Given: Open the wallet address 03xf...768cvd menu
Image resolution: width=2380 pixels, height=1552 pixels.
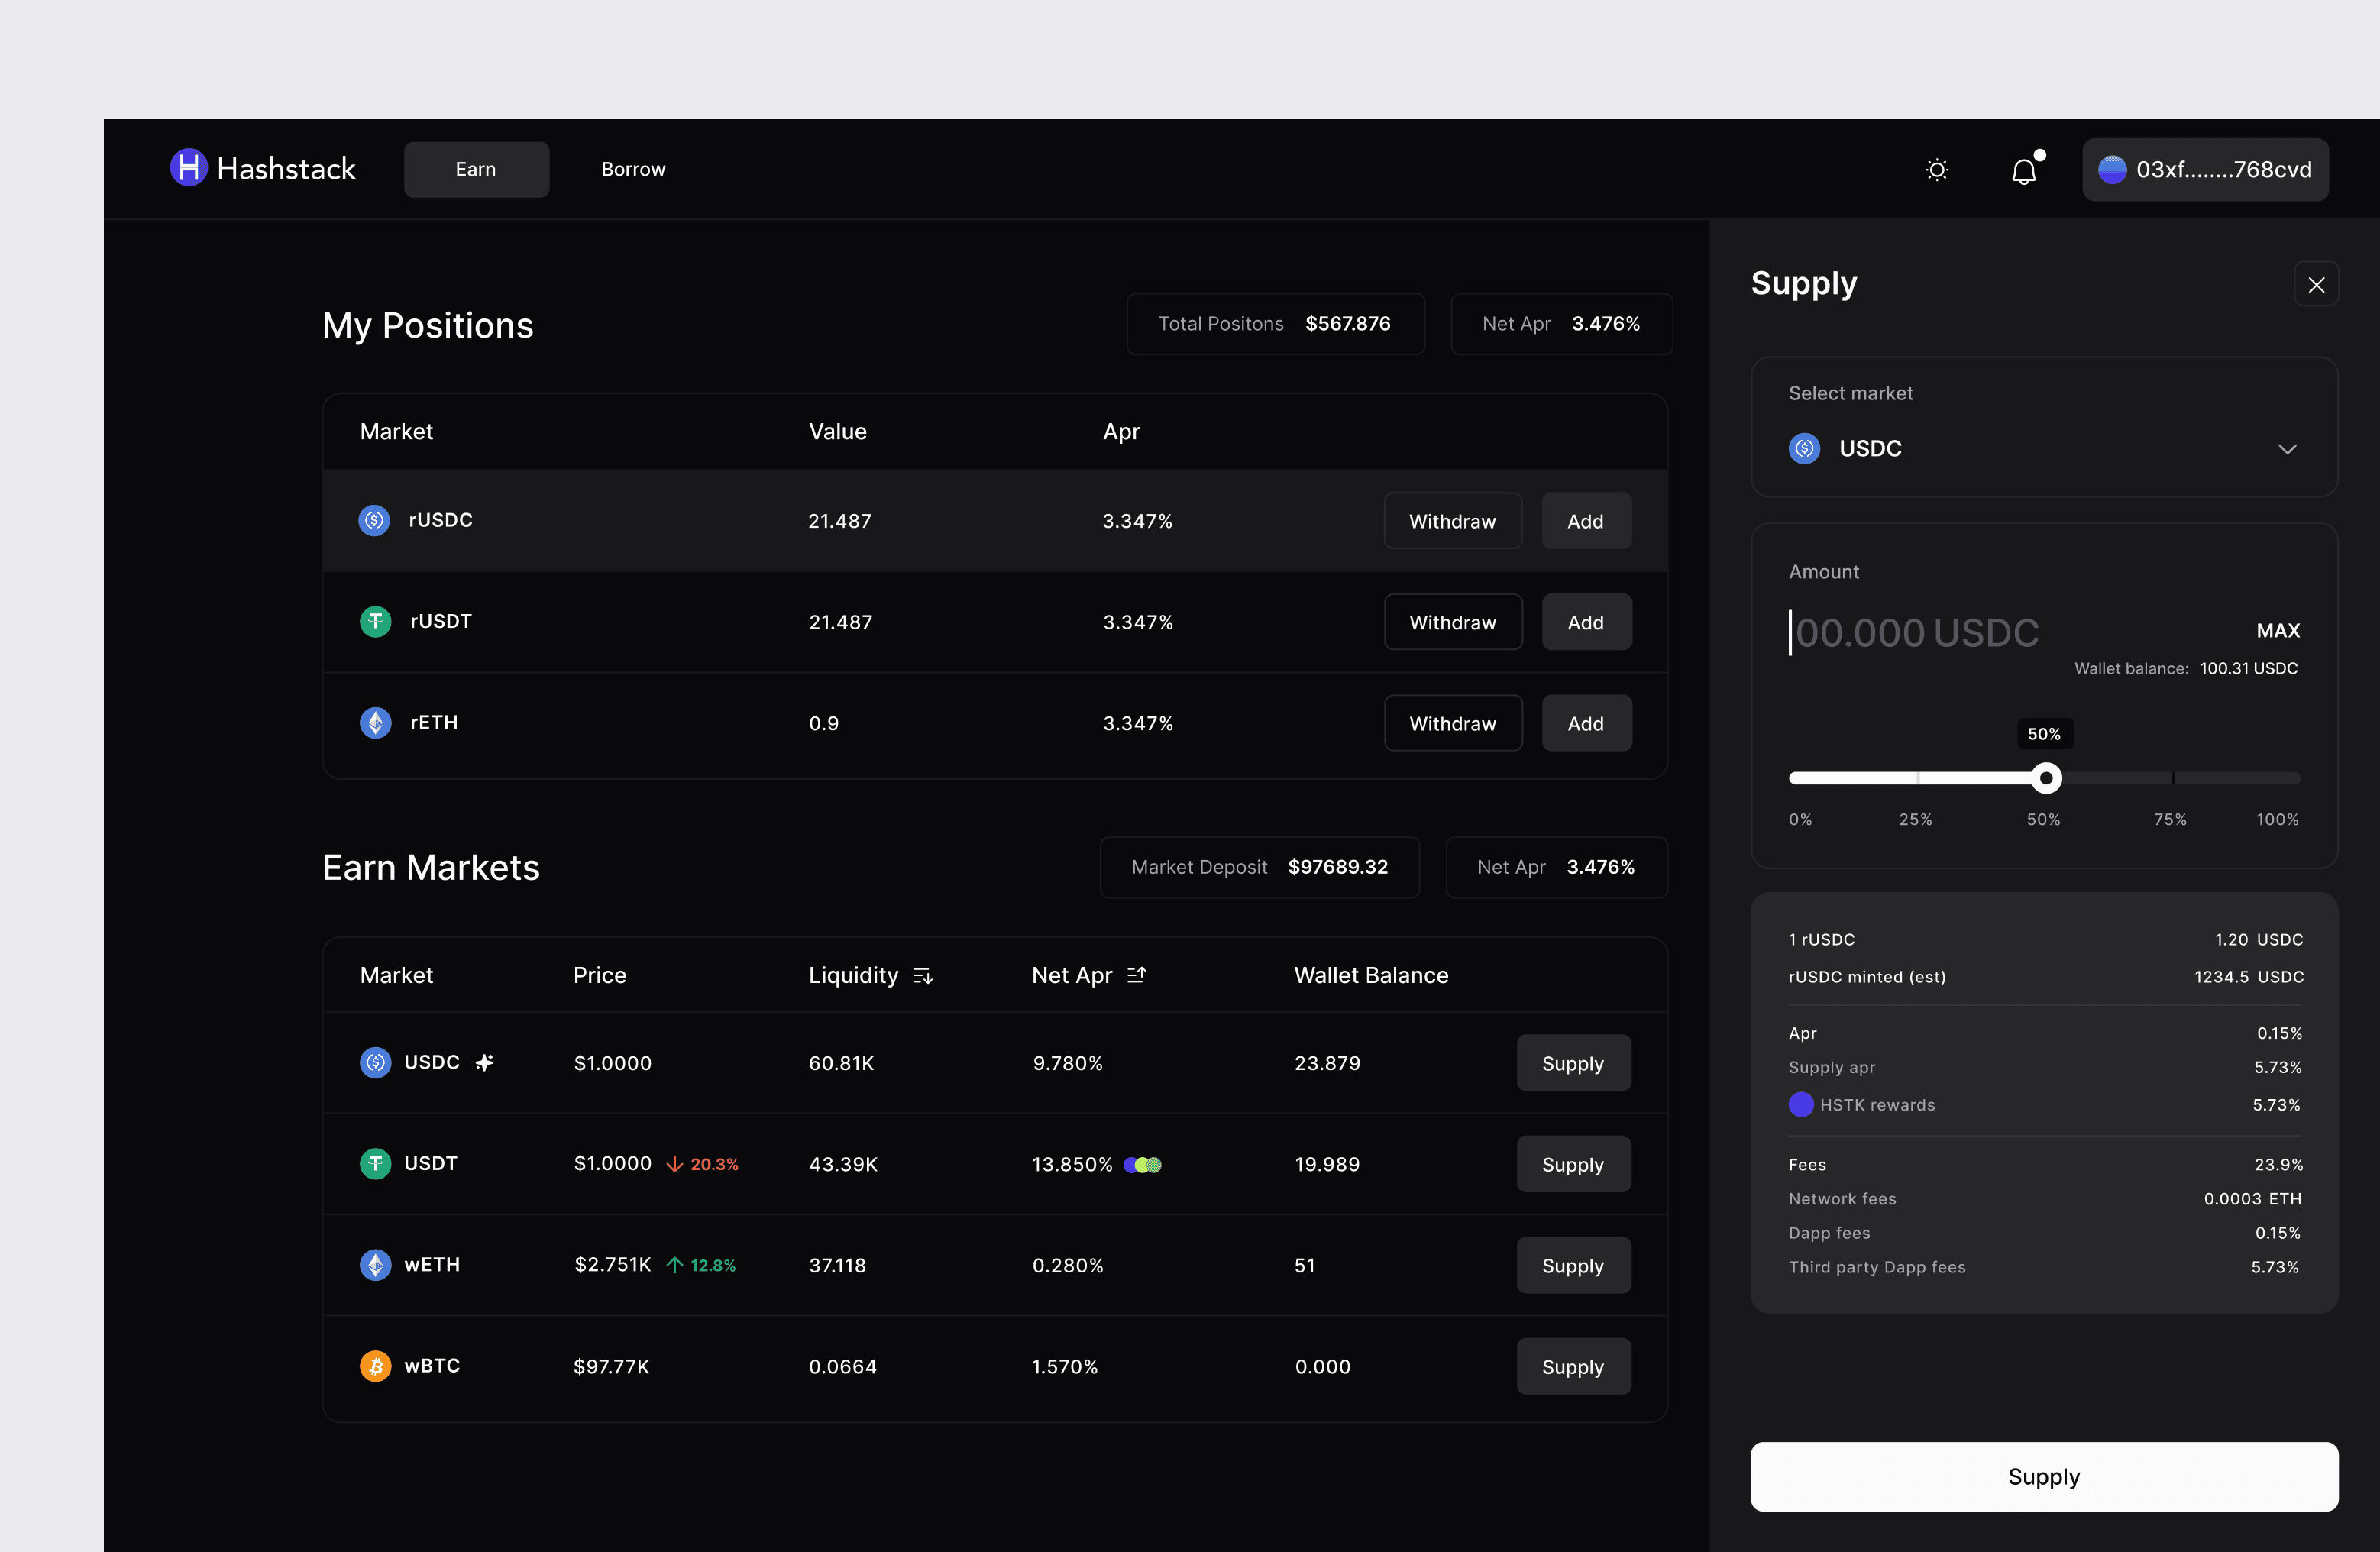Looking at the screenshot, I should click(2205, 170).
